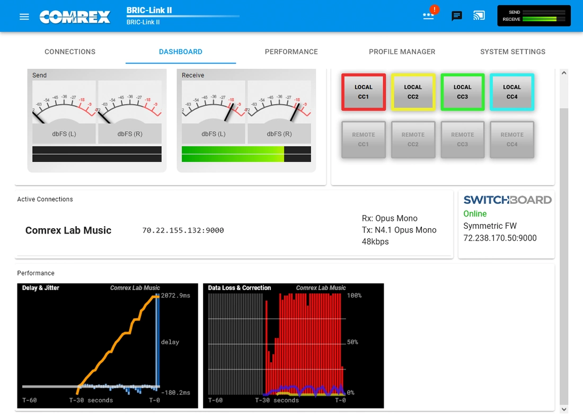This screenshot has width=583, height=420.
Task: Click the Switchboard logo
Action: coord(507,200)
